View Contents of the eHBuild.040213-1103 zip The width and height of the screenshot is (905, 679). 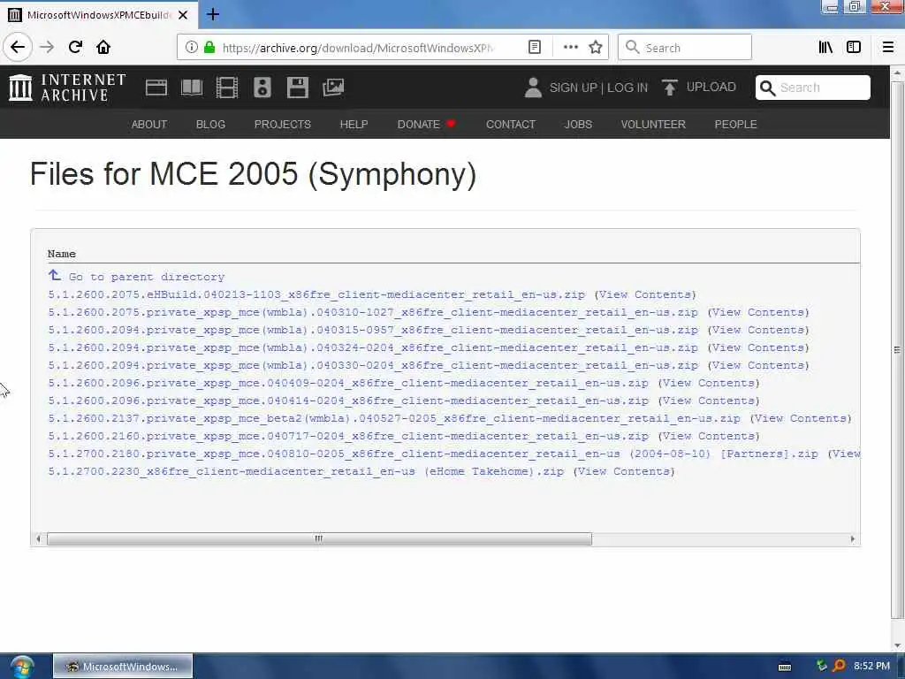tap(646, 294)
